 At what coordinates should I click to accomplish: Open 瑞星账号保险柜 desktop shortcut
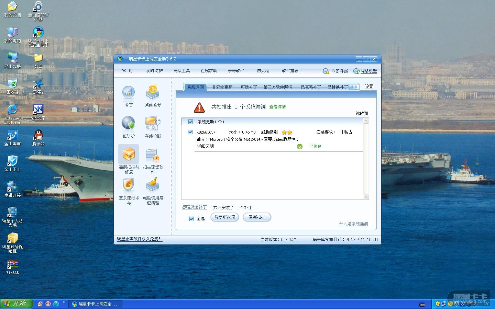tap(12, 243)
